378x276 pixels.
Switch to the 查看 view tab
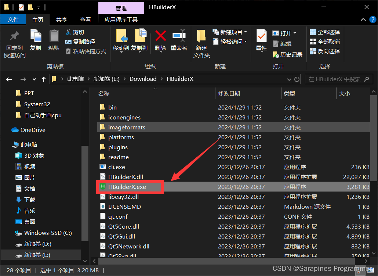[86, 19]
